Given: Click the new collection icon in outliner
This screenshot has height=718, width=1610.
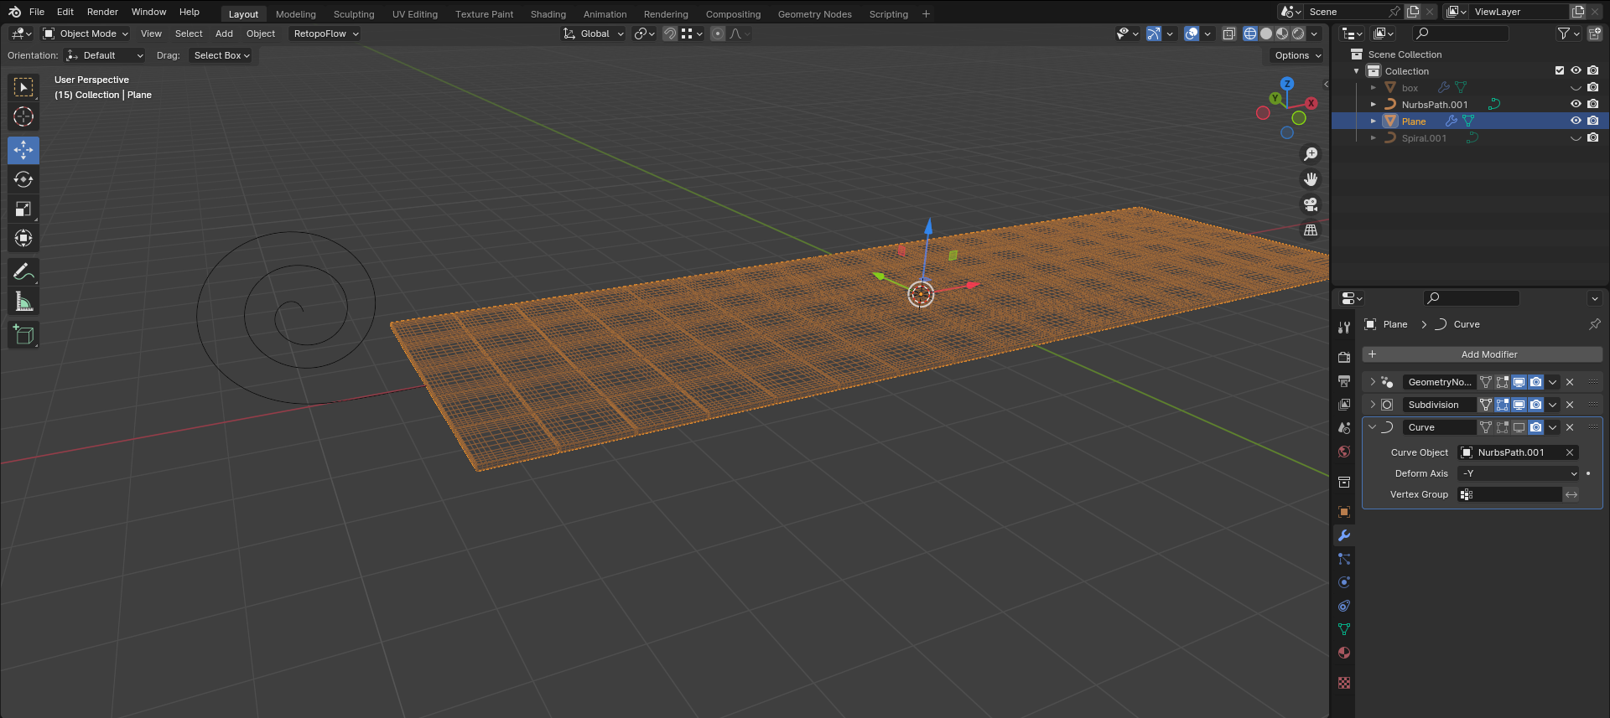Looking at the screenshot, I should 1595,34.
